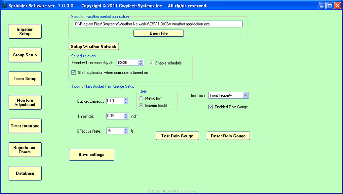Open the Timer Interface section
Image resolution: width=343 pixels, height=194 pixels.
point(25,126)
